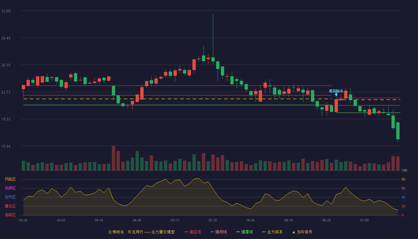Select the last green candlestick on the chart

coord(398,131)
